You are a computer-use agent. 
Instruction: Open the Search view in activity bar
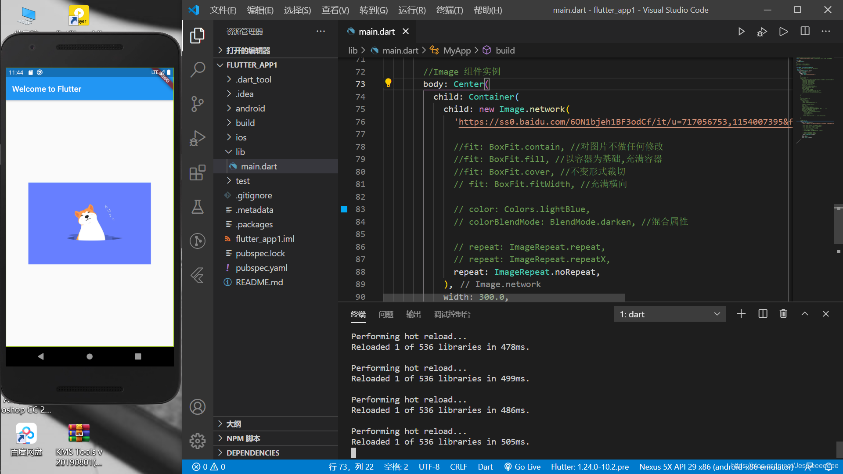click(x=198, y=69)
